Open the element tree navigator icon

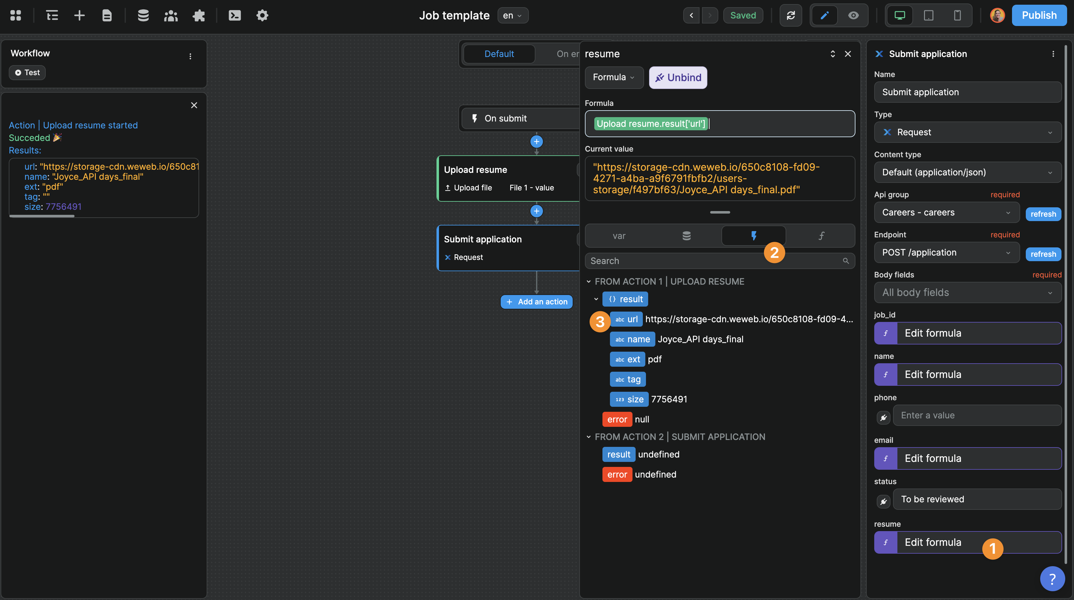point(52,15)
